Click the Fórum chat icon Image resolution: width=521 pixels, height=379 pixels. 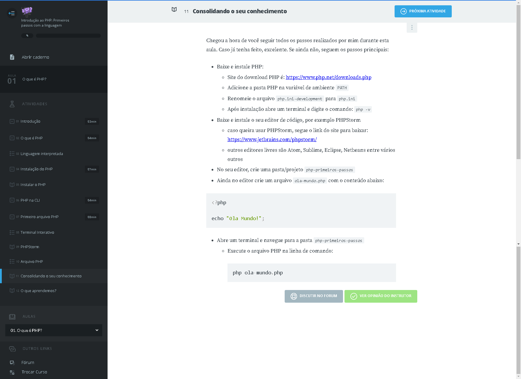(12, 362)
